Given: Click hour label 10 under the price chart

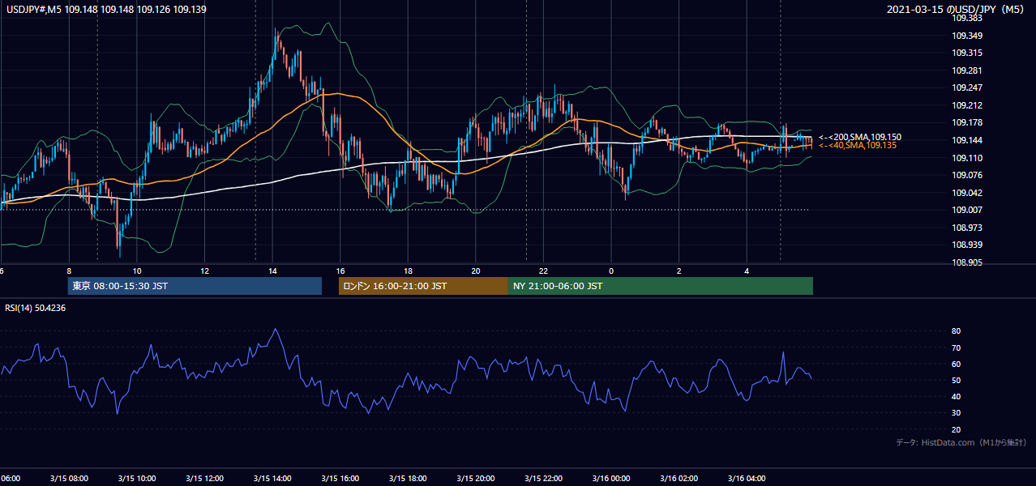Looking at the screenshot, I should (x=137, y=271).
